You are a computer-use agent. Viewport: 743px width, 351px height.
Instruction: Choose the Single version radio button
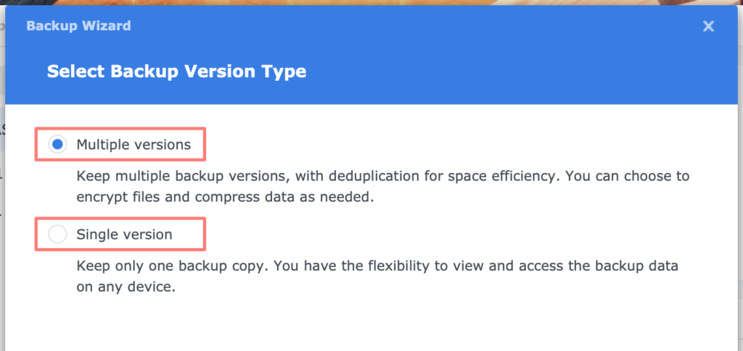[57, 234]
